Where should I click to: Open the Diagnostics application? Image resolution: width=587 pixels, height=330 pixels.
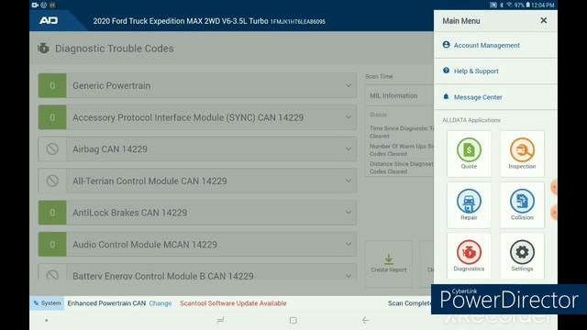coord(469,256)
